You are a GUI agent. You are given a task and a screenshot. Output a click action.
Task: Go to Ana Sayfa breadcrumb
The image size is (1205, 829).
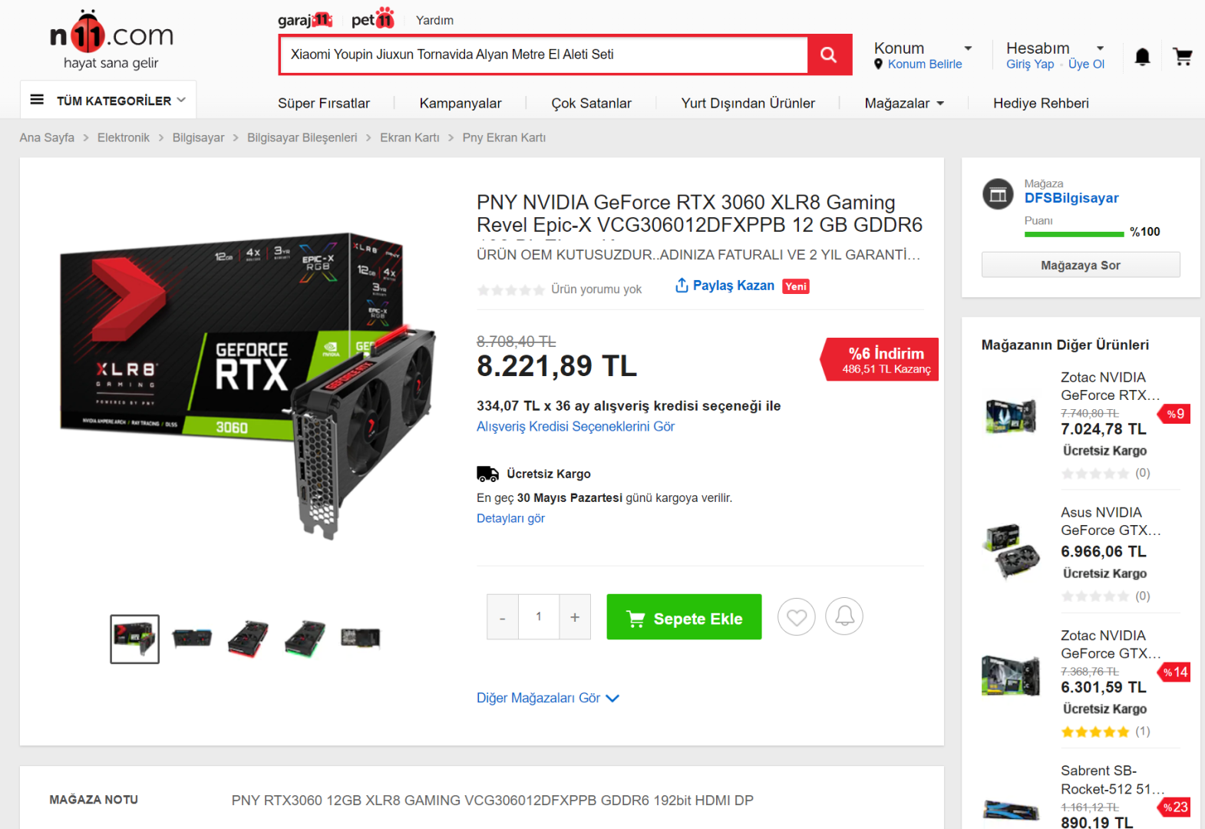pyautogui.click(x=47, y=137)
